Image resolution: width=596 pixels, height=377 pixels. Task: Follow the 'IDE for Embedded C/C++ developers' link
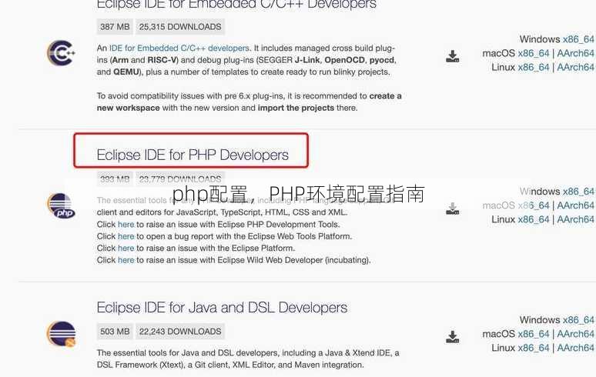179,48
